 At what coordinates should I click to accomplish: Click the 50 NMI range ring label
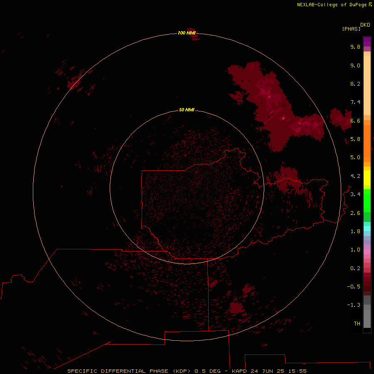pos(187,110)
